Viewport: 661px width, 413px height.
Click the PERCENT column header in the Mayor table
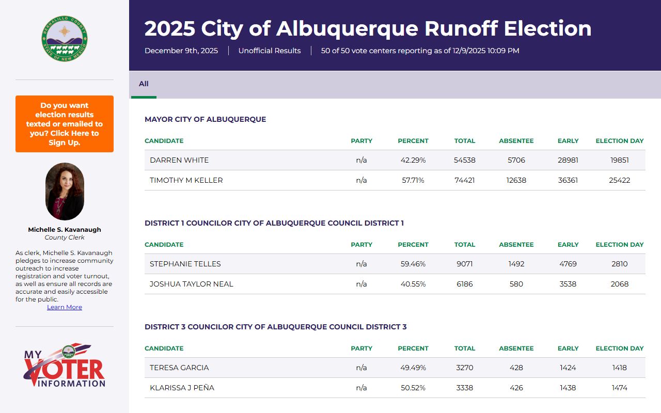pos(413,141)
